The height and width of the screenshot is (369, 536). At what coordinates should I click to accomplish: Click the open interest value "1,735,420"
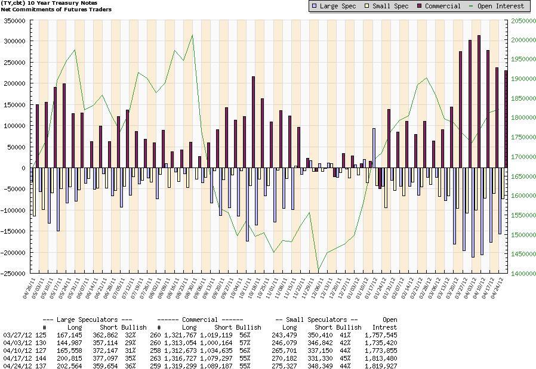[x=381, y=343]
